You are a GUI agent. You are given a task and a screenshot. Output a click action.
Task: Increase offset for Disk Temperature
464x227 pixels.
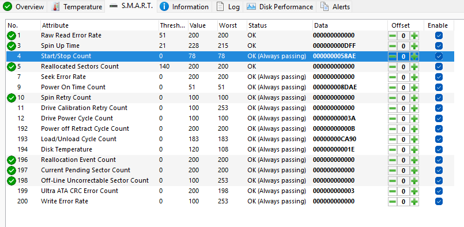point(414,150)
